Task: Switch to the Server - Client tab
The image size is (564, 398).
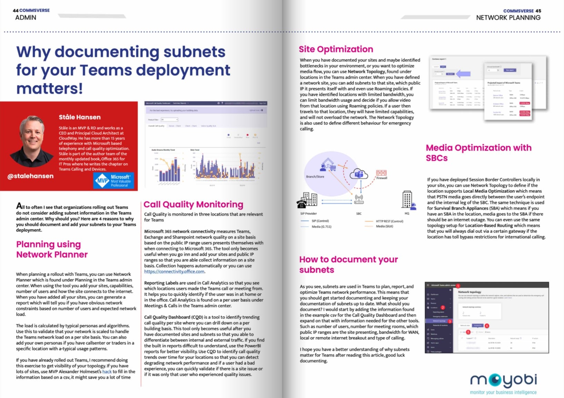Action: (x=175, y=126)
